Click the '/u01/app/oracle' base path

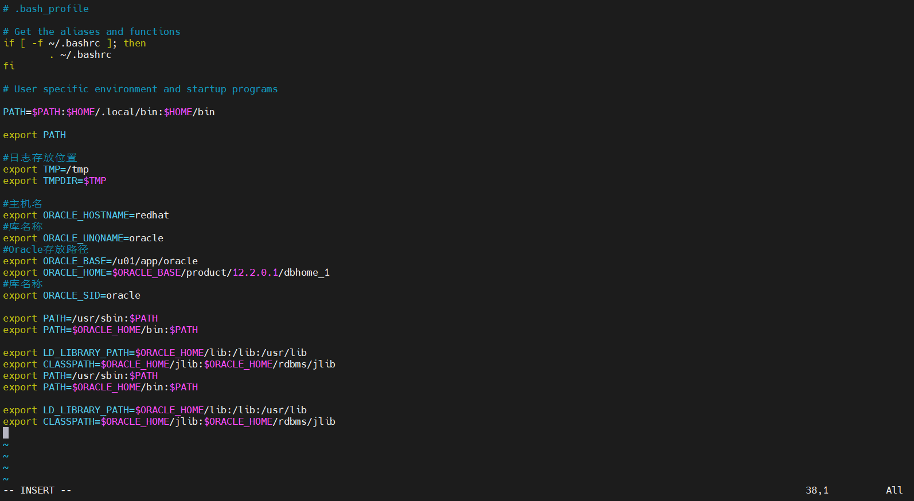[155, 261]
